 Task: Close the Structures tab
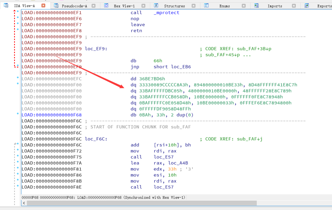click(193, 6)
